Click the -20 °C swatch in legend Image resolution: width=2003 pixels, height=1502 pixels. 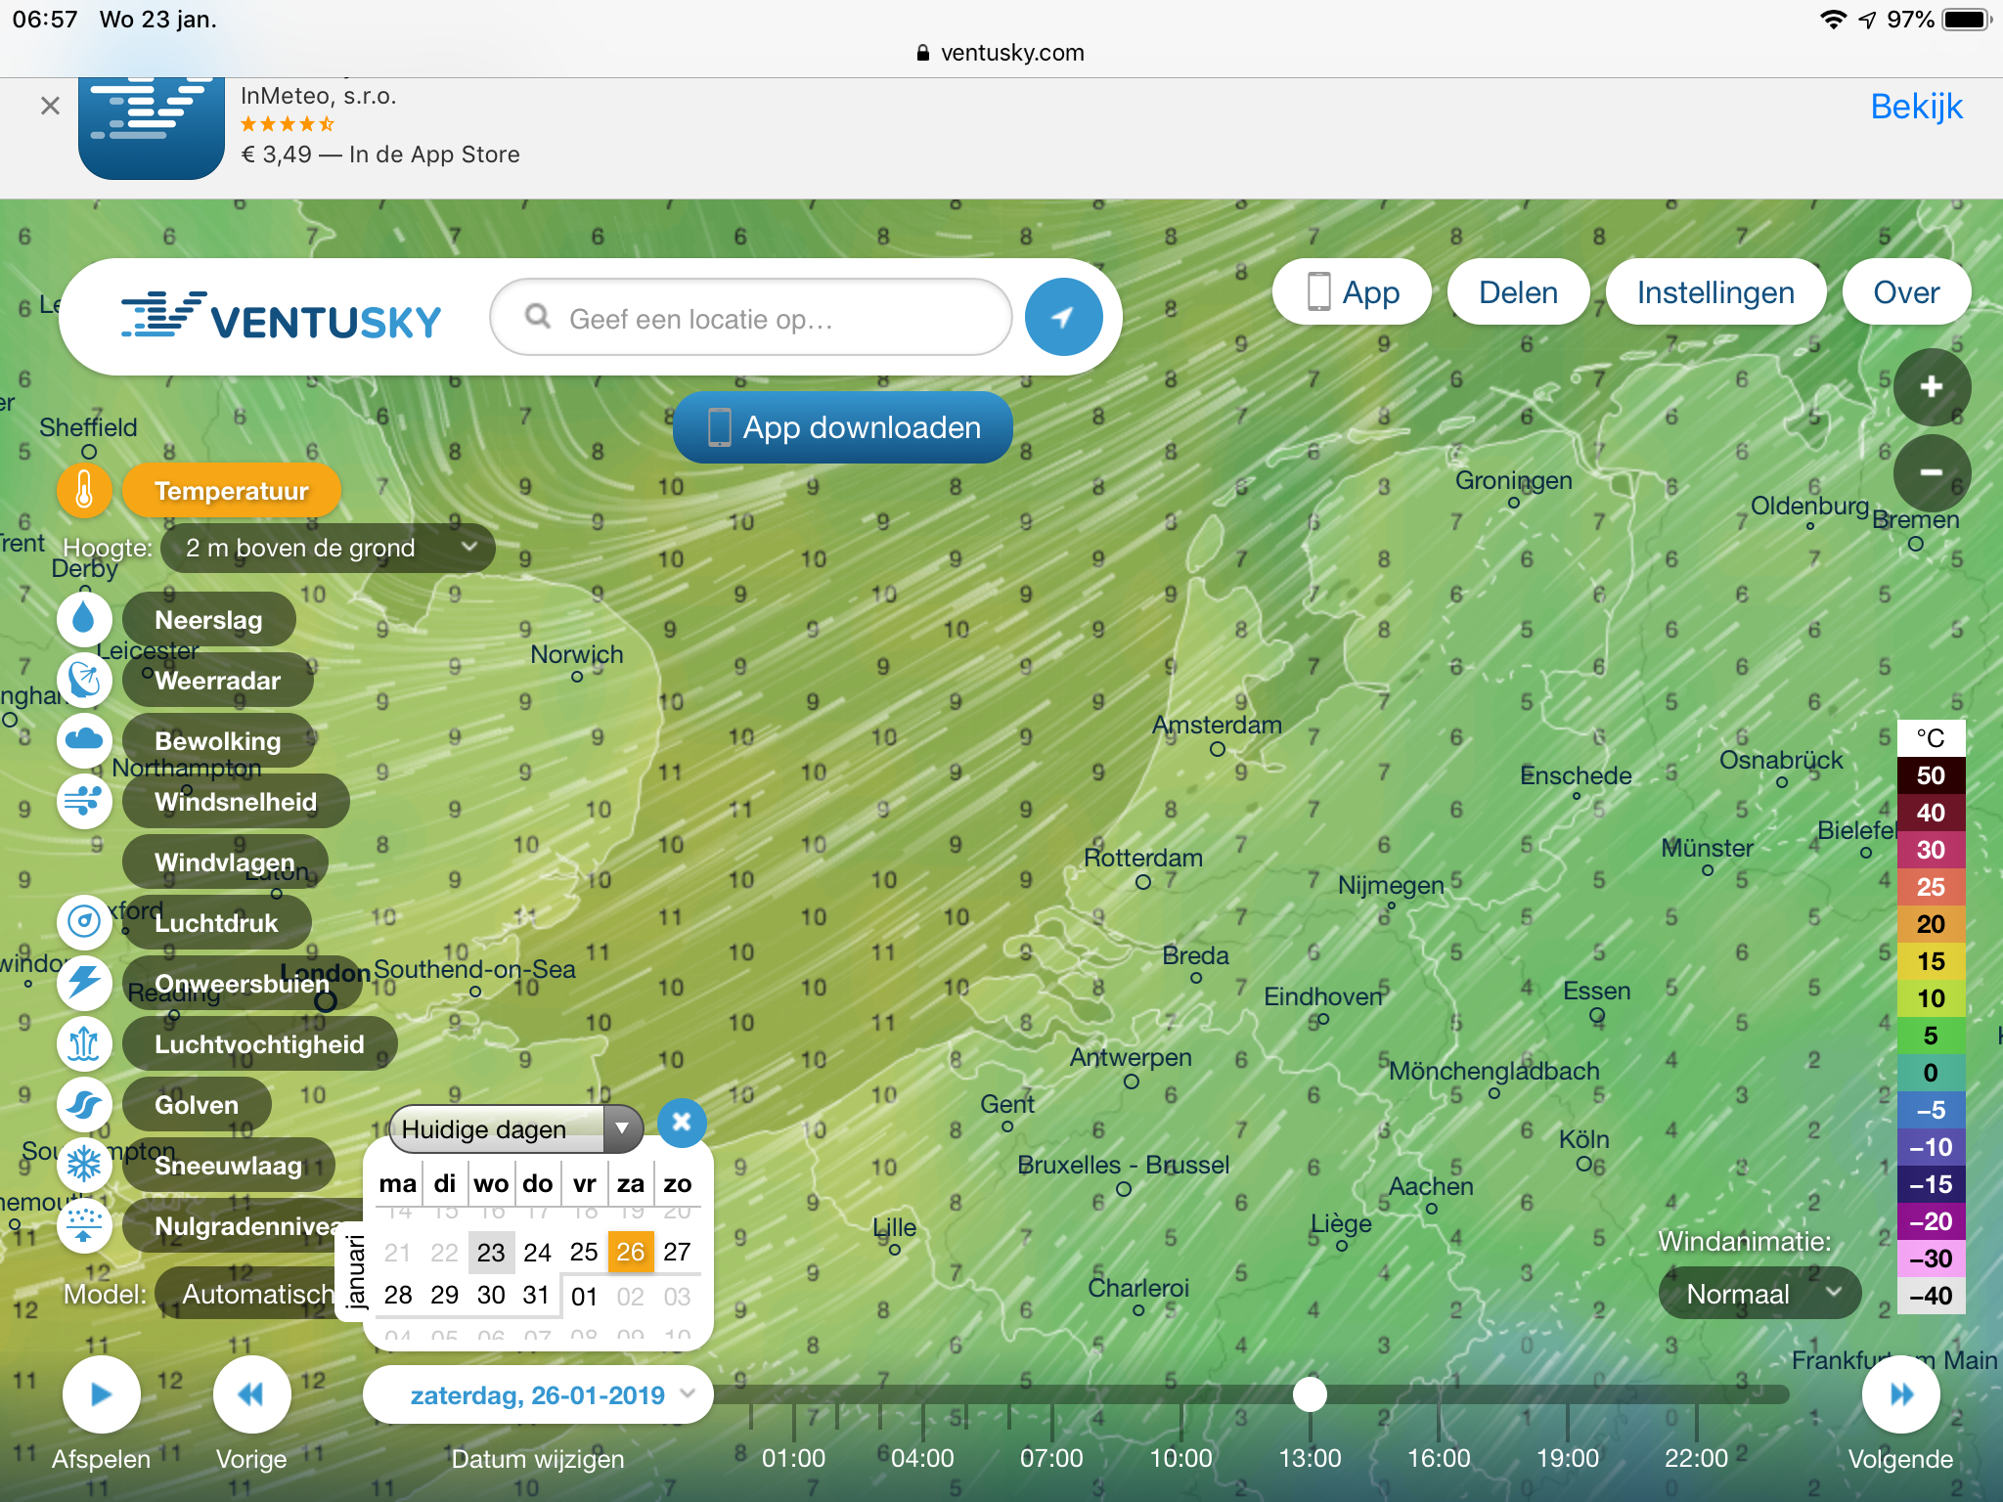click(1931, 1221)
